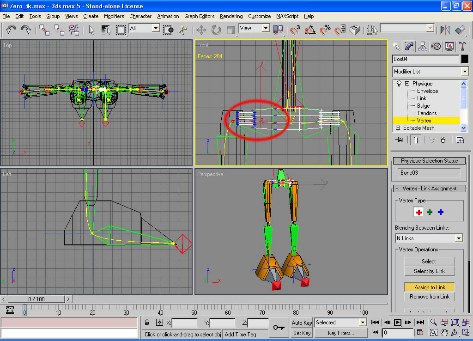Click the large Set Keys key icon
Viewport: 473px width, 341px height.
(279, 327)
